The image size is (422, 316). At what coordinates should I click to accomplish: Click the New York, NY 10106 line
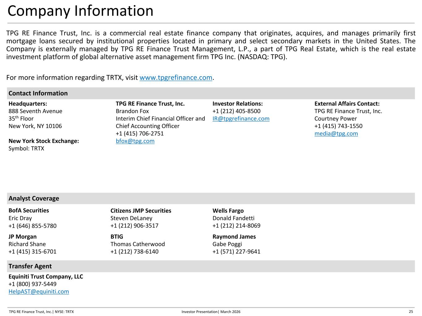tap(35, 126)
